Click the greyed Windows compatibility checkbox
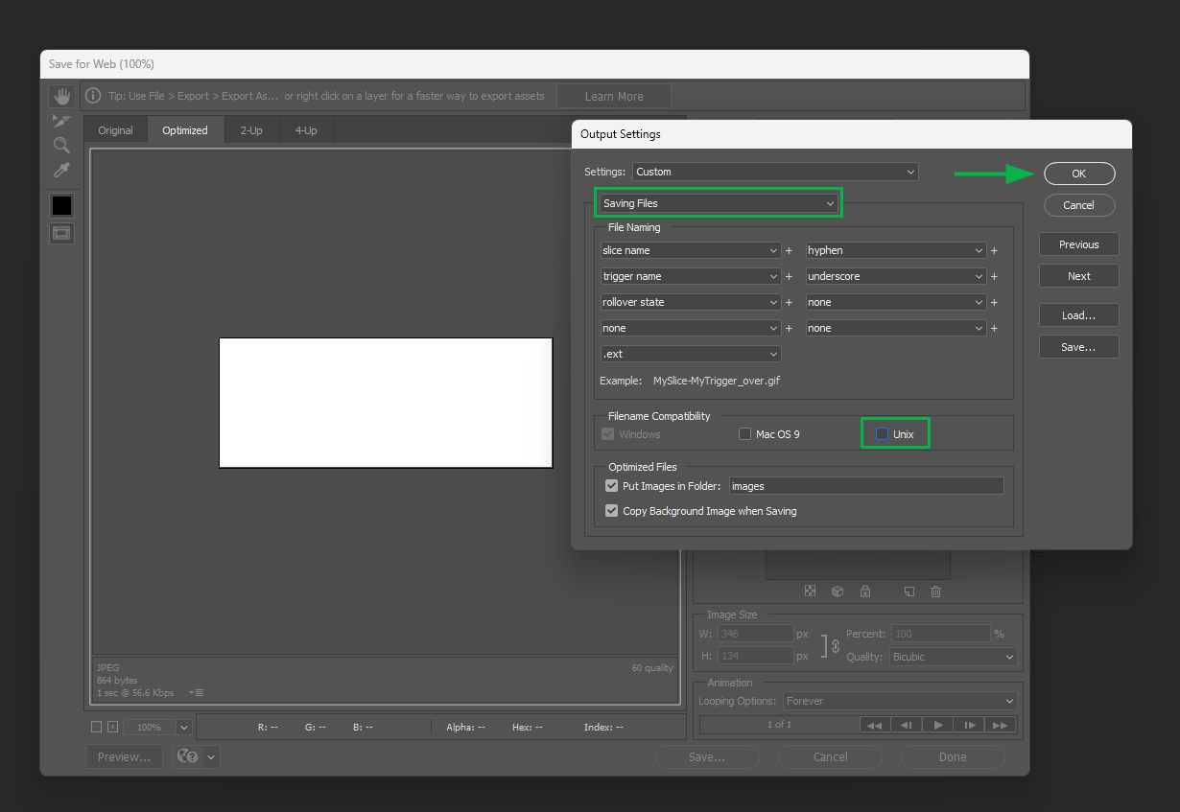 coord(608,434)
